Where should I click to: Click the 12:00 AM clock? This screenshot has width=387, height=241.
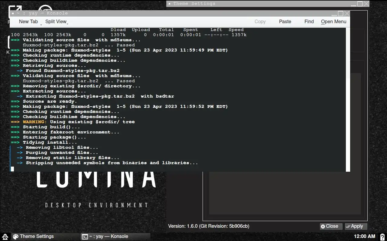[x=365, y=236]
